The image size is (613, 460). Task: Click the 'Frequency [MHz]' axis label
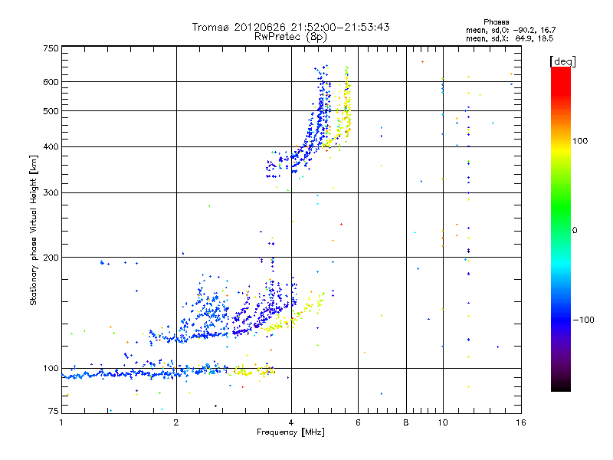(x=290, y=432)
